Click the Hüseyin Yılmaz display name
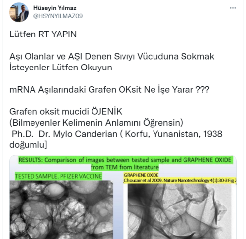Screen dimensions: 246x239 (x=55, y=8)
